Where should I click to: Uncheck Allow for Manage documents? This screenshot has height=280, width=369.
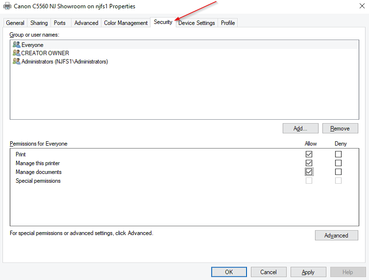click(309, 172)
